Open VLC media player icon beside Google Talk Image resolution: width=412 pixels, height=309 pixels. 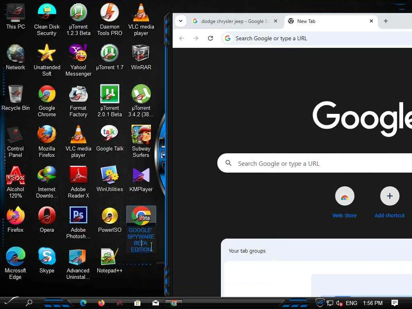pos(78,141)
